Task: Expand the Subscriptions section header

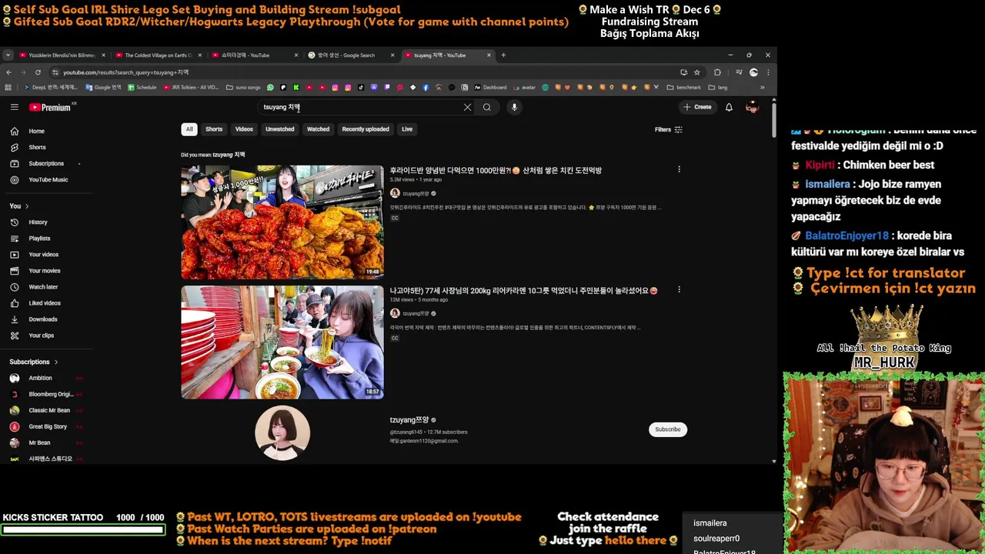Action: click(x=33, y=362)
